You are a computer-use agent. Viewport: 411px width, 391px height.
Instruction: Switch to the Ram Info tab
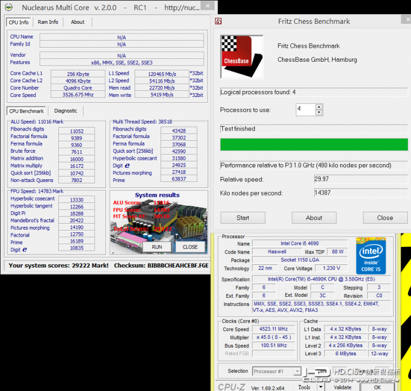click(x=48, y=22)
